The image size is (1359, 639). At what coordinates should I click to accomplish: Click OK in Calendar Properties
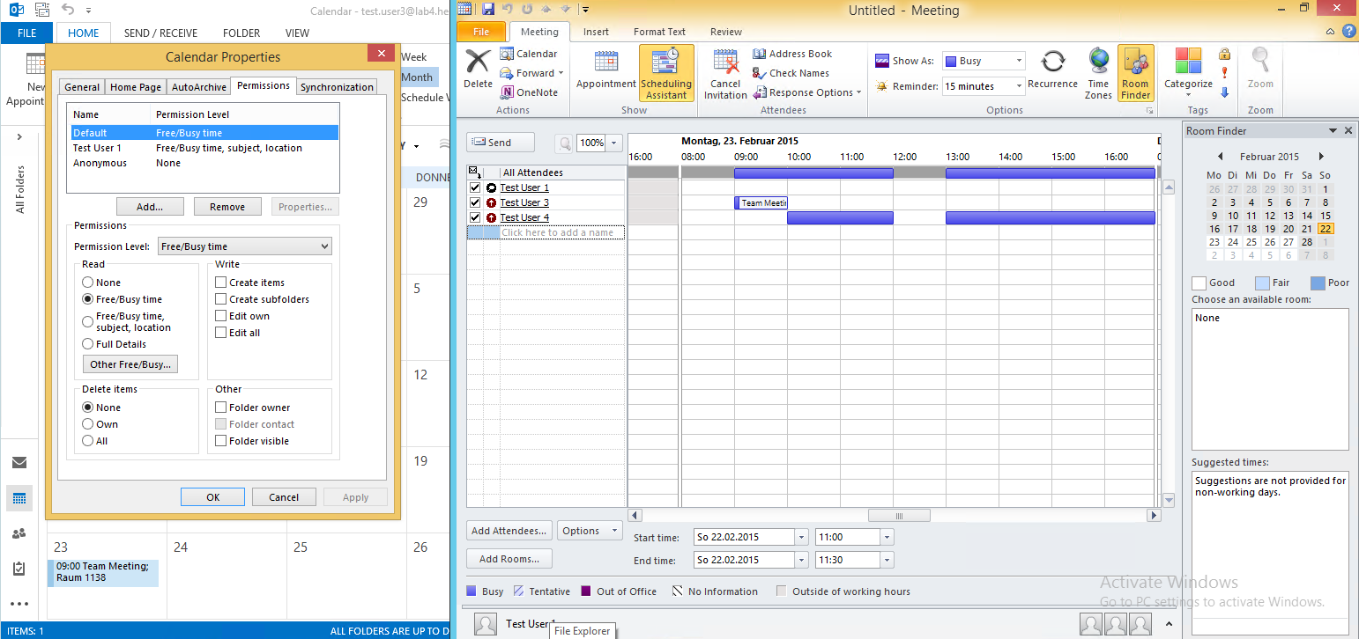click(x=212, y=497)
